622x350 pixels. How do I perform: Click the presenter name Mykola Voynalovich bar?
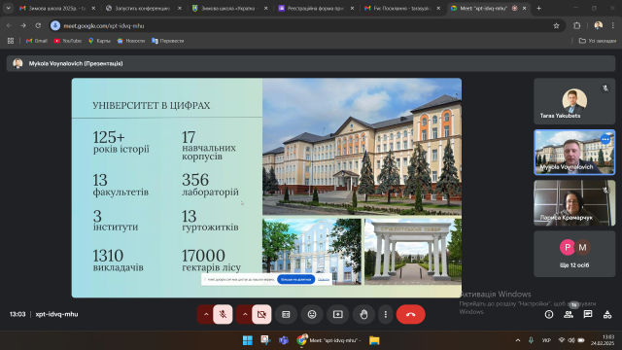(x=311, y=63)
